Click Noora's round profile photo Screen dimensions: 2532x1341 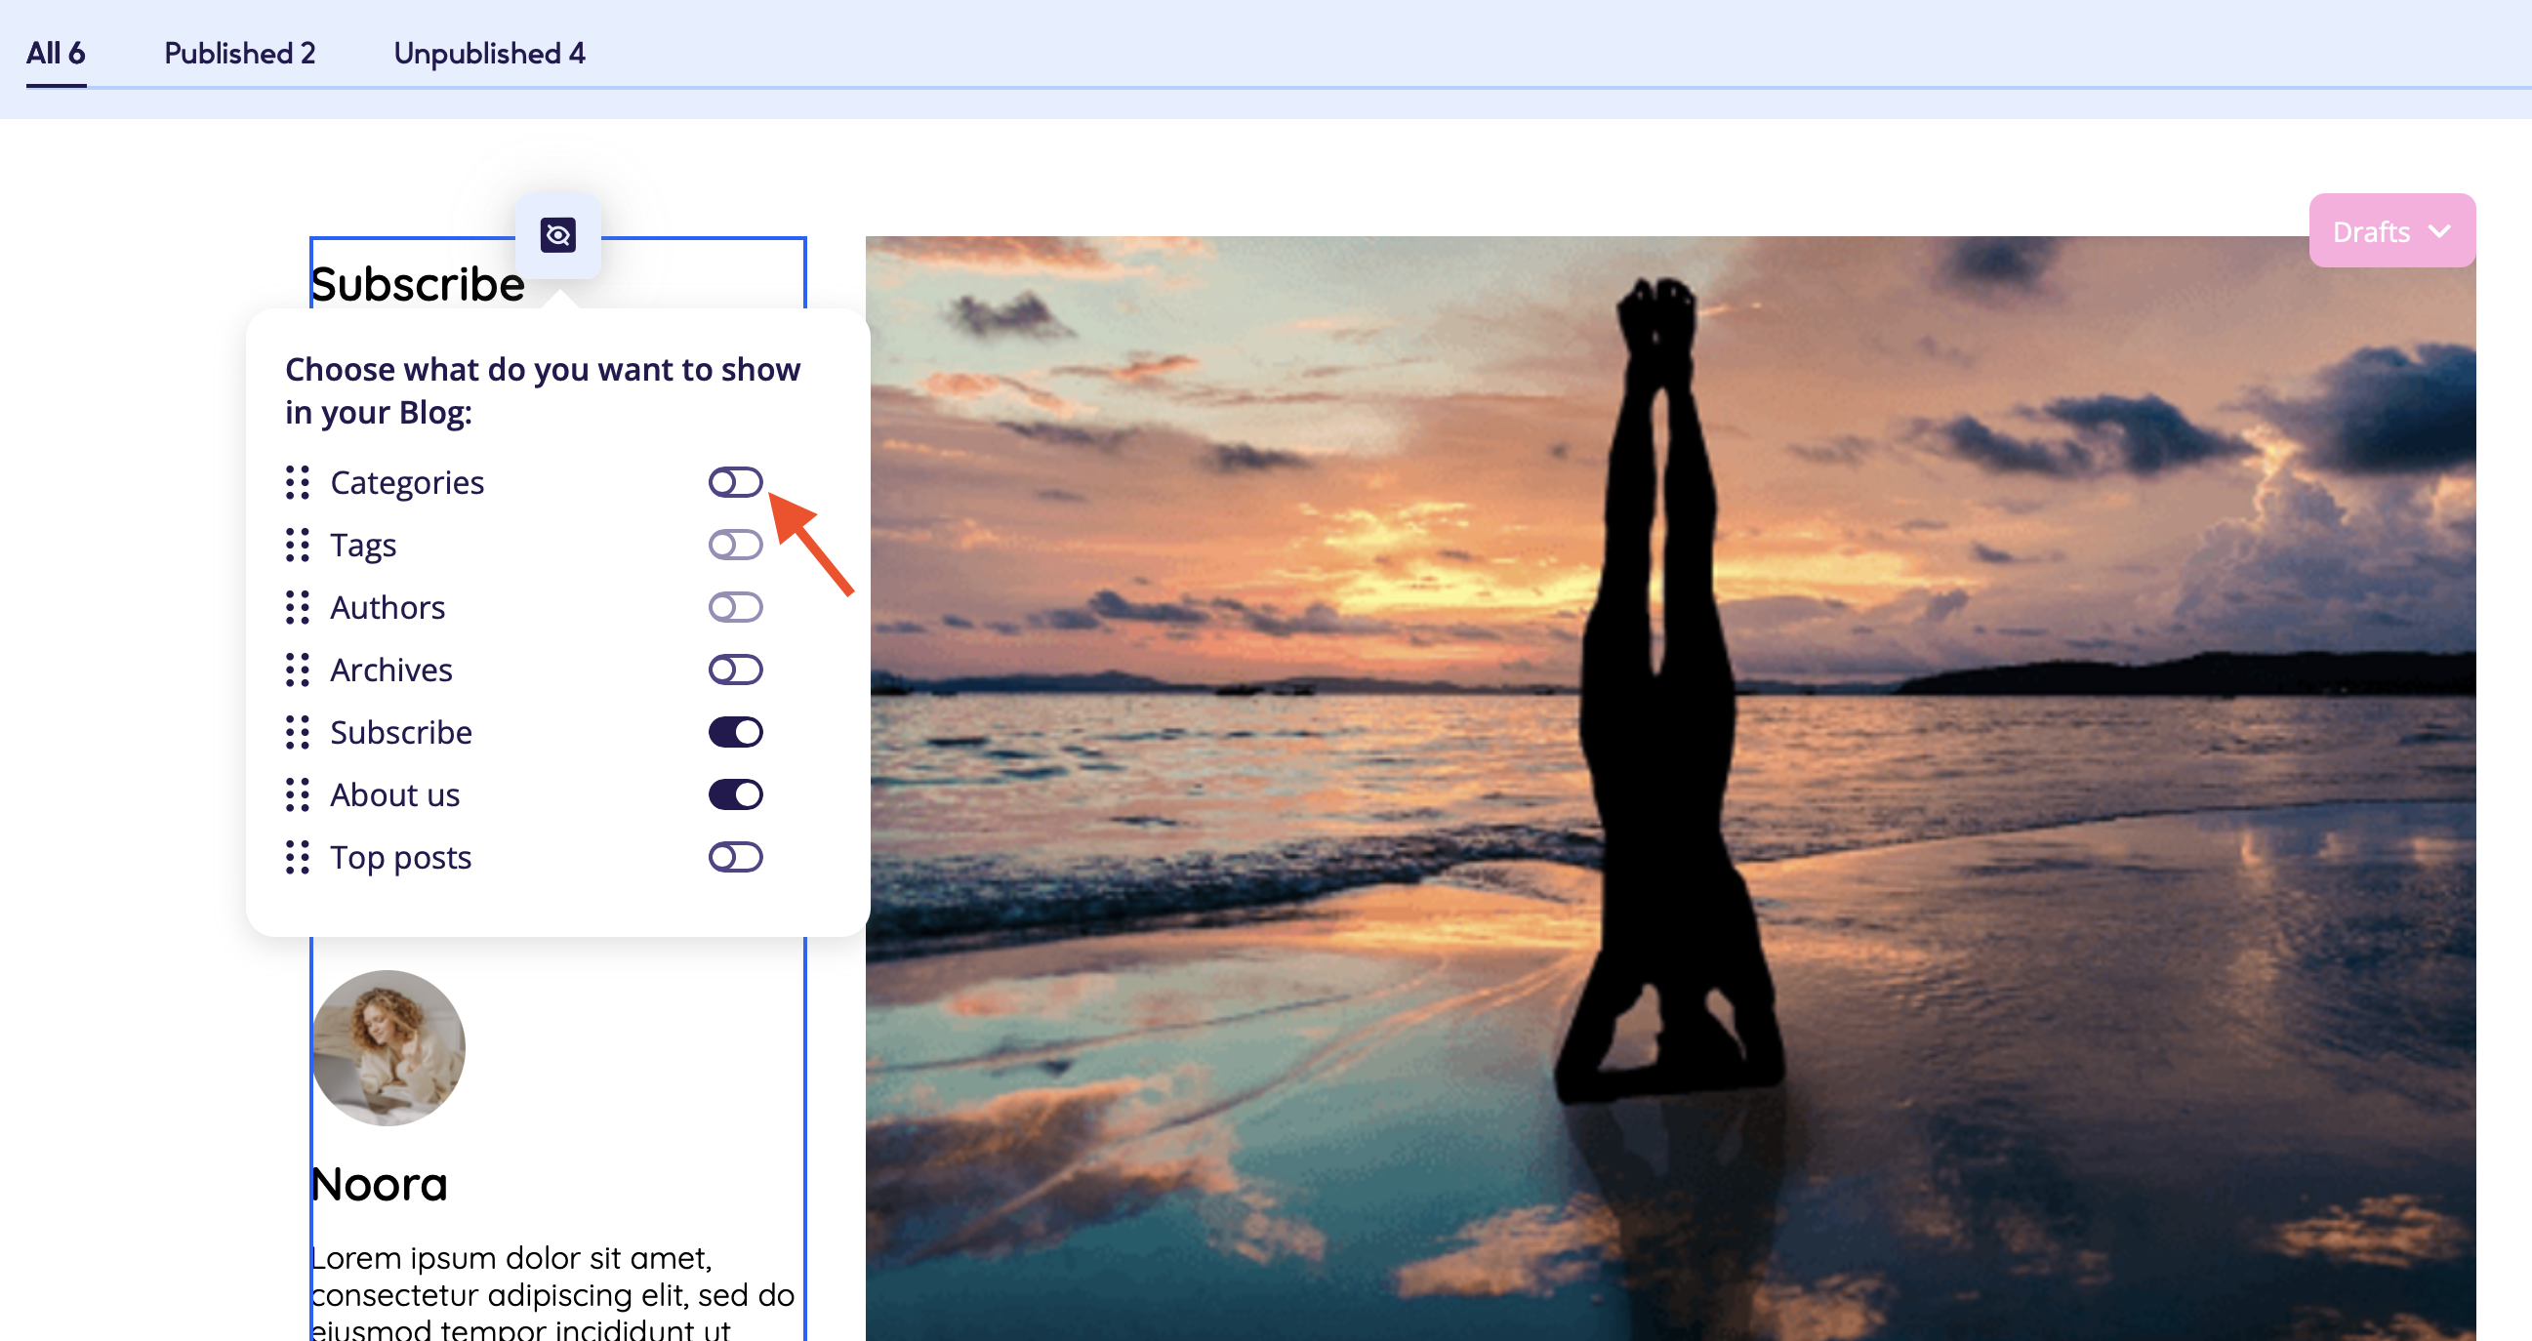[x=388, y=1048]
